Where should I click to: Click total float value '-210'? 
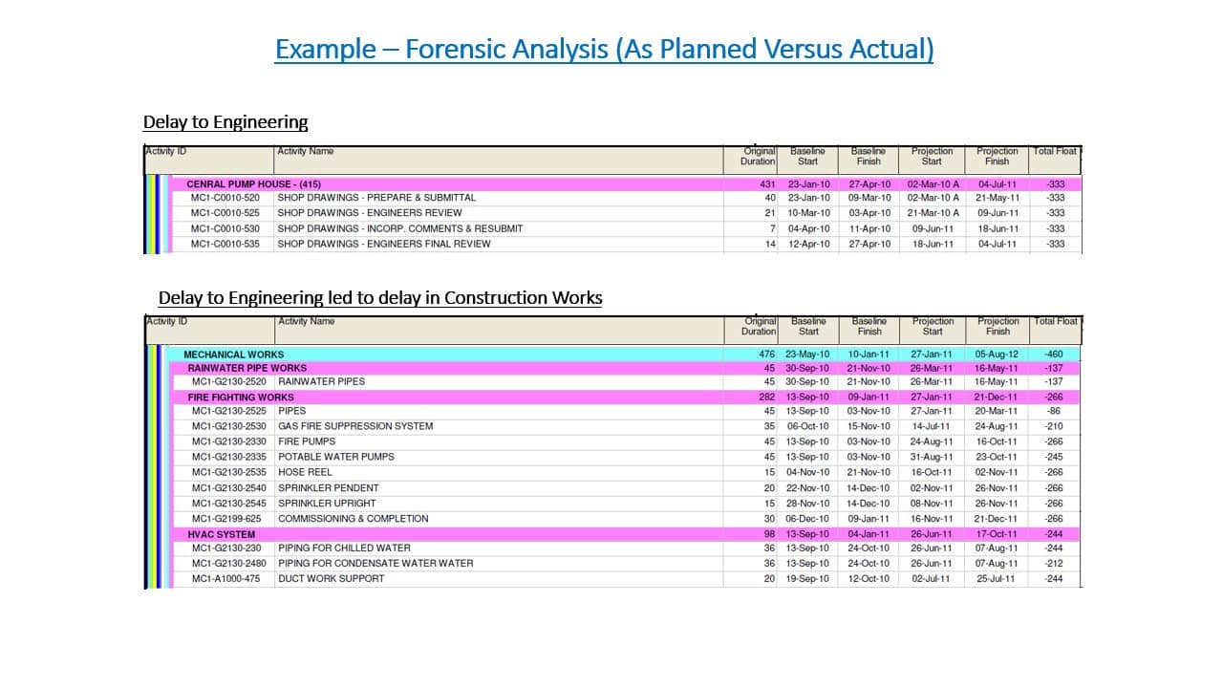(1054, 426)
